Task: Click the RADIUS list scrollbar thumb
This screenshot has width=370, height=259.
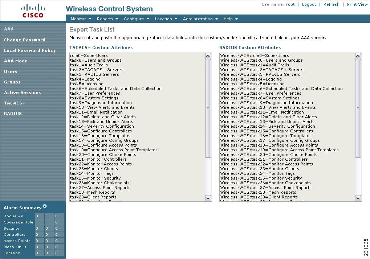Action: click(358, 108)
